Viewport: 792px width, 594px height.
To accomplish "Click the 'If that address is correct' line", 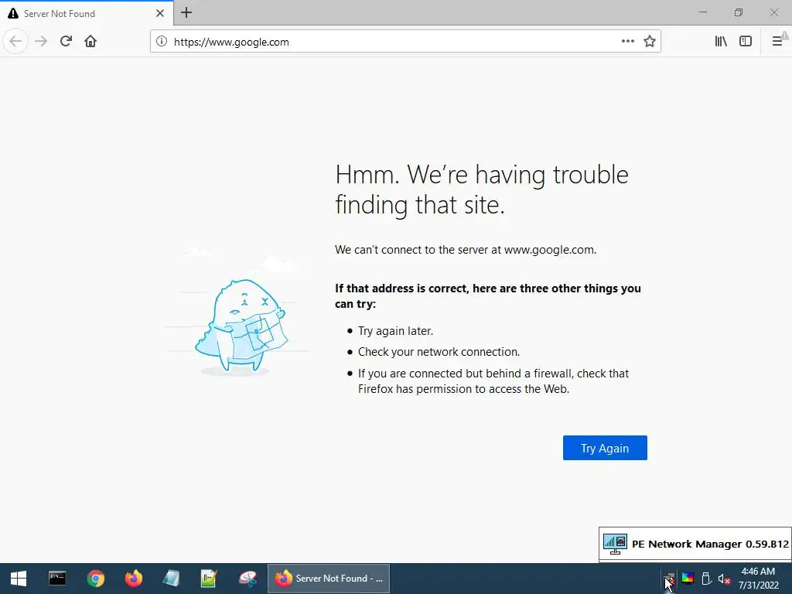I will [x=487, y=296].
